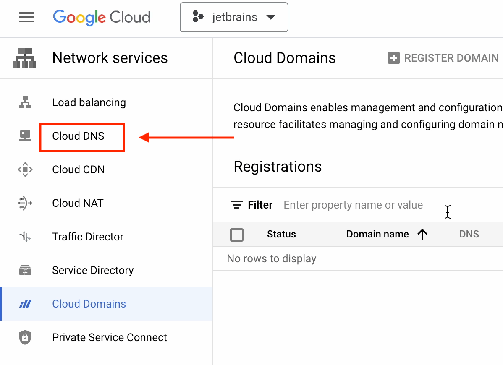Click the REGISTER DOMAIN button
This screenshot has height=365, width=503.
[x=443, y=58]
